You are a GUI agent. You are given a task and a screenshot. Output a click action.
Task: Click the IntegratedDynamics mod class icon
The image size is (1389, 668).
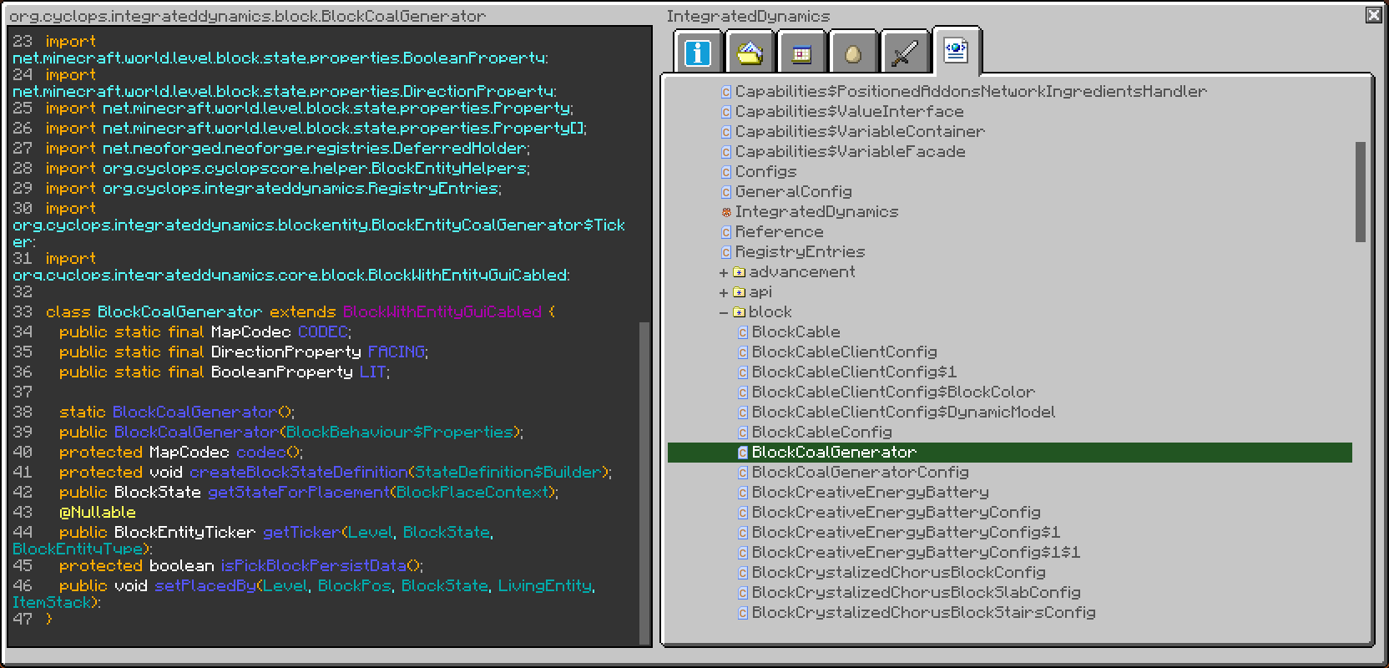pos(725,212)
